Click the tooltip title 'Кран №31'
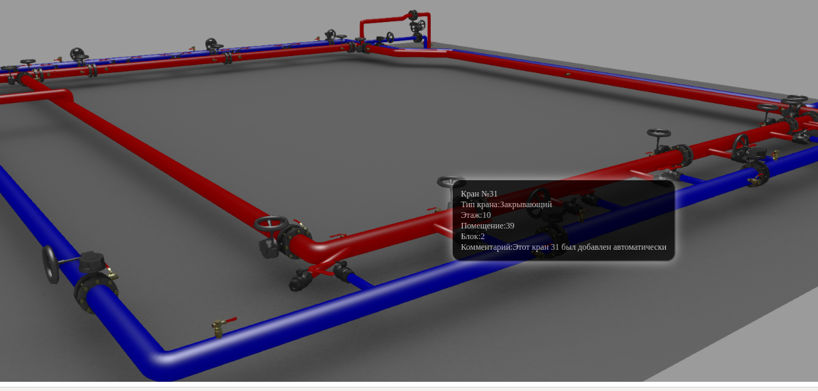This screenshot has height=391, width=818. coord(479,194)
